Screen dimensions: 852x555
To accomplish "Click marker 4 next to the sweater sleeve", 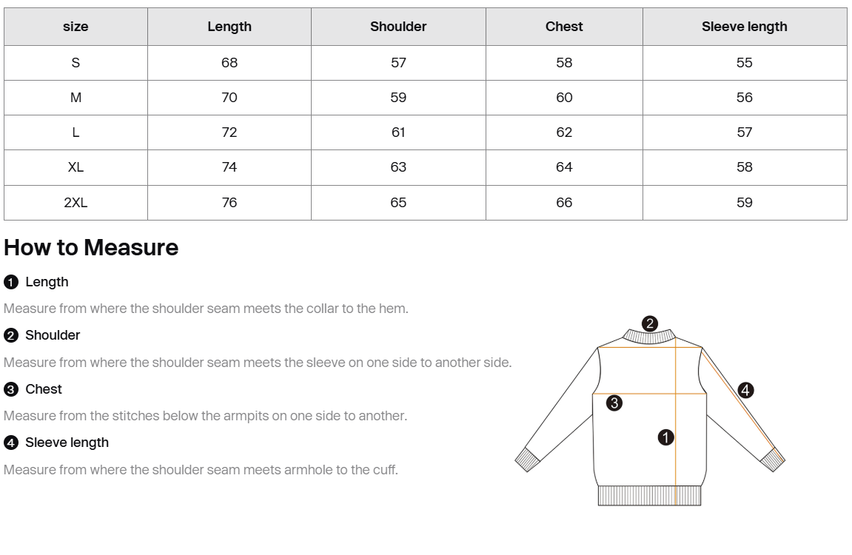I will (x=745, y=390).
